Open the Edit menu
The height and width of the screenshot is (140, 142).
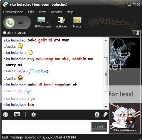(31, 12)
